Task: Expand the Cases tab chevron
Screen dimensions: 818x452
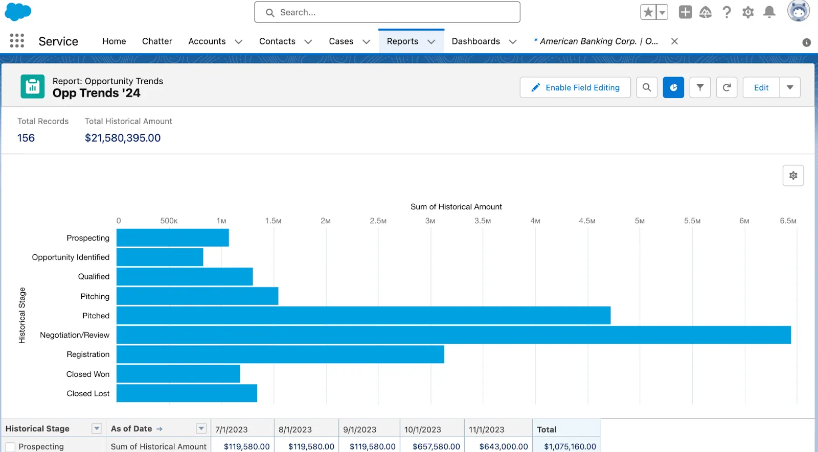Action: [x=367, y=42]
